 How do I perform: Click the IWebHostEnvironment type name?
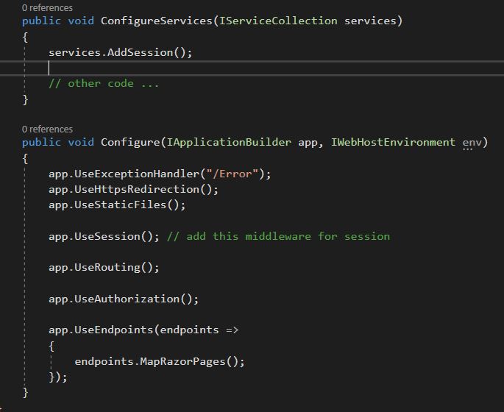[391, 142]
